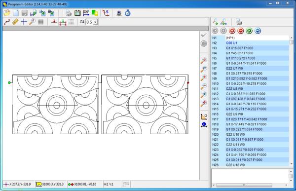Toggle the green arrow on red frame icon
Image resolution: width=296 pixels, height=191 pixels.
click(63, 22)
